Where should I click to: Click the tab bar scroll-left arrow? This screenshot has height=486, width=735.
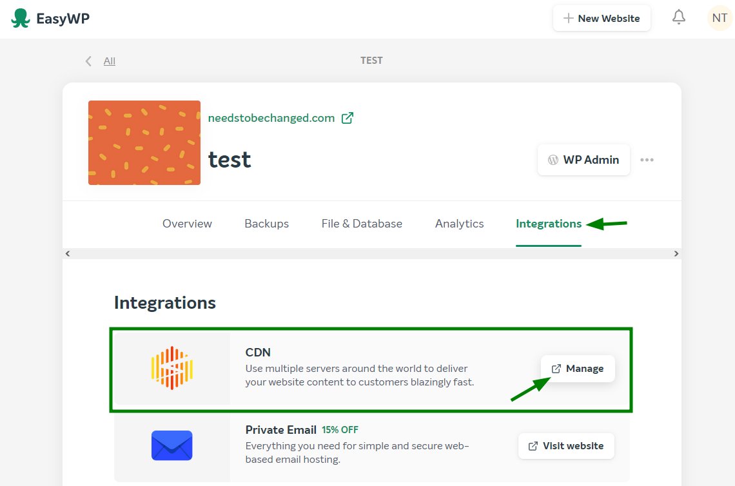68,253
